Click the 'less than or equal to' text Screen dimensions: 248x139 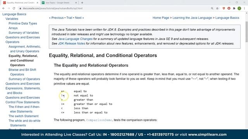point(90,112)
